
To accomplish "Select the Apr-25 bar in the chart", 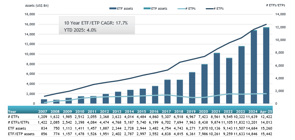I will click(x=266, y=66).
